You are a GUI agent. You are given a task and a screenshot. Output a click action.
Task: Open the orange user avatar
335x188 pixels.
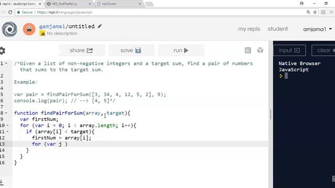tap(29, 29)
